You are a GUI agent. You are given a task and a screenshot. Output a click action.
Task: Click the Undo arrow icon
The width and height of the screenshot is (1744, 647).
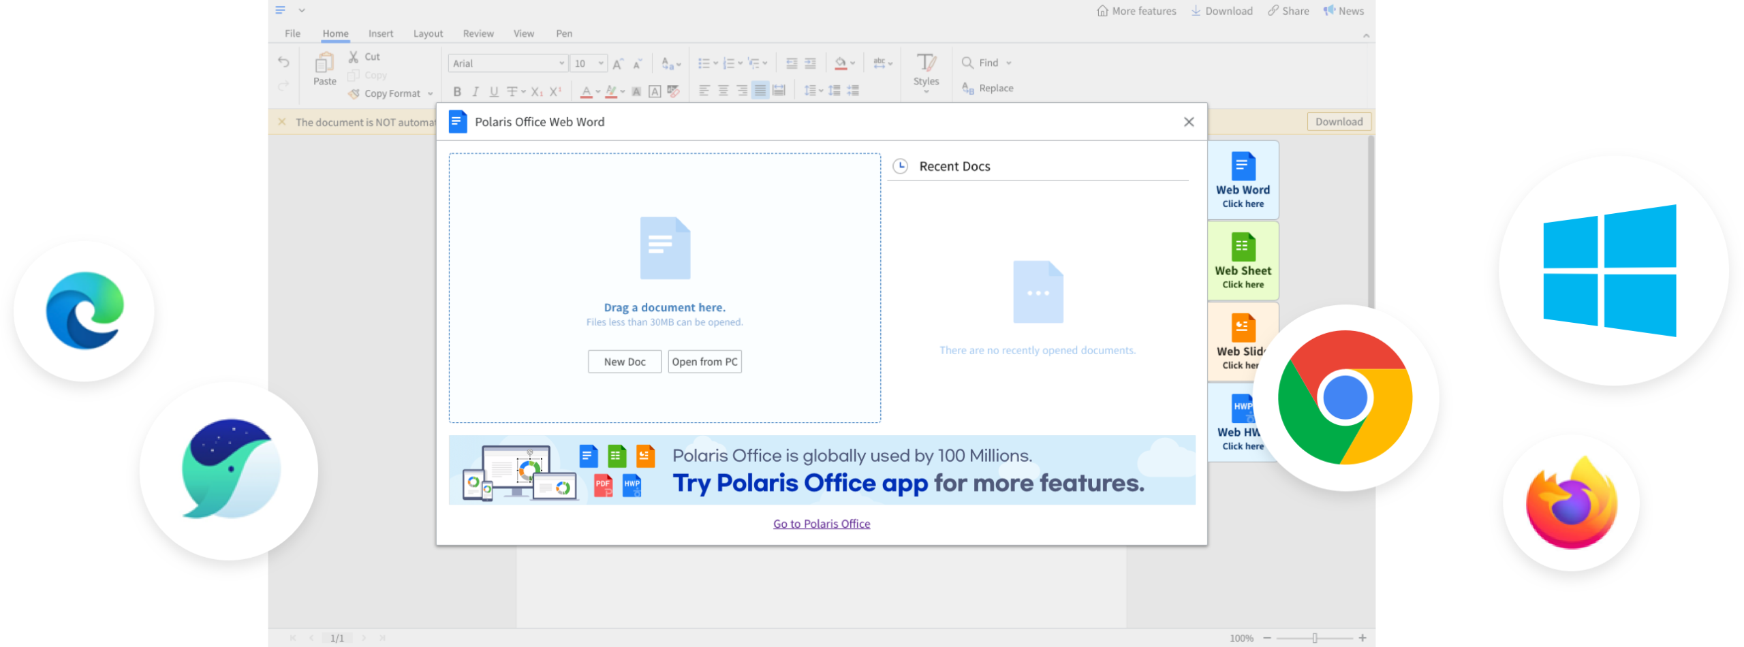pos(283,63)
